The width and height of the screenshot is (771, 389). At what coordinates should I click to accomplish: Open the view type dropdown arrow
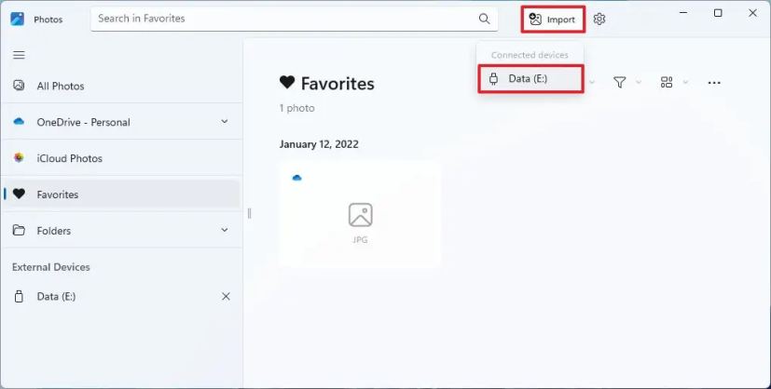[x=685, y=83]
